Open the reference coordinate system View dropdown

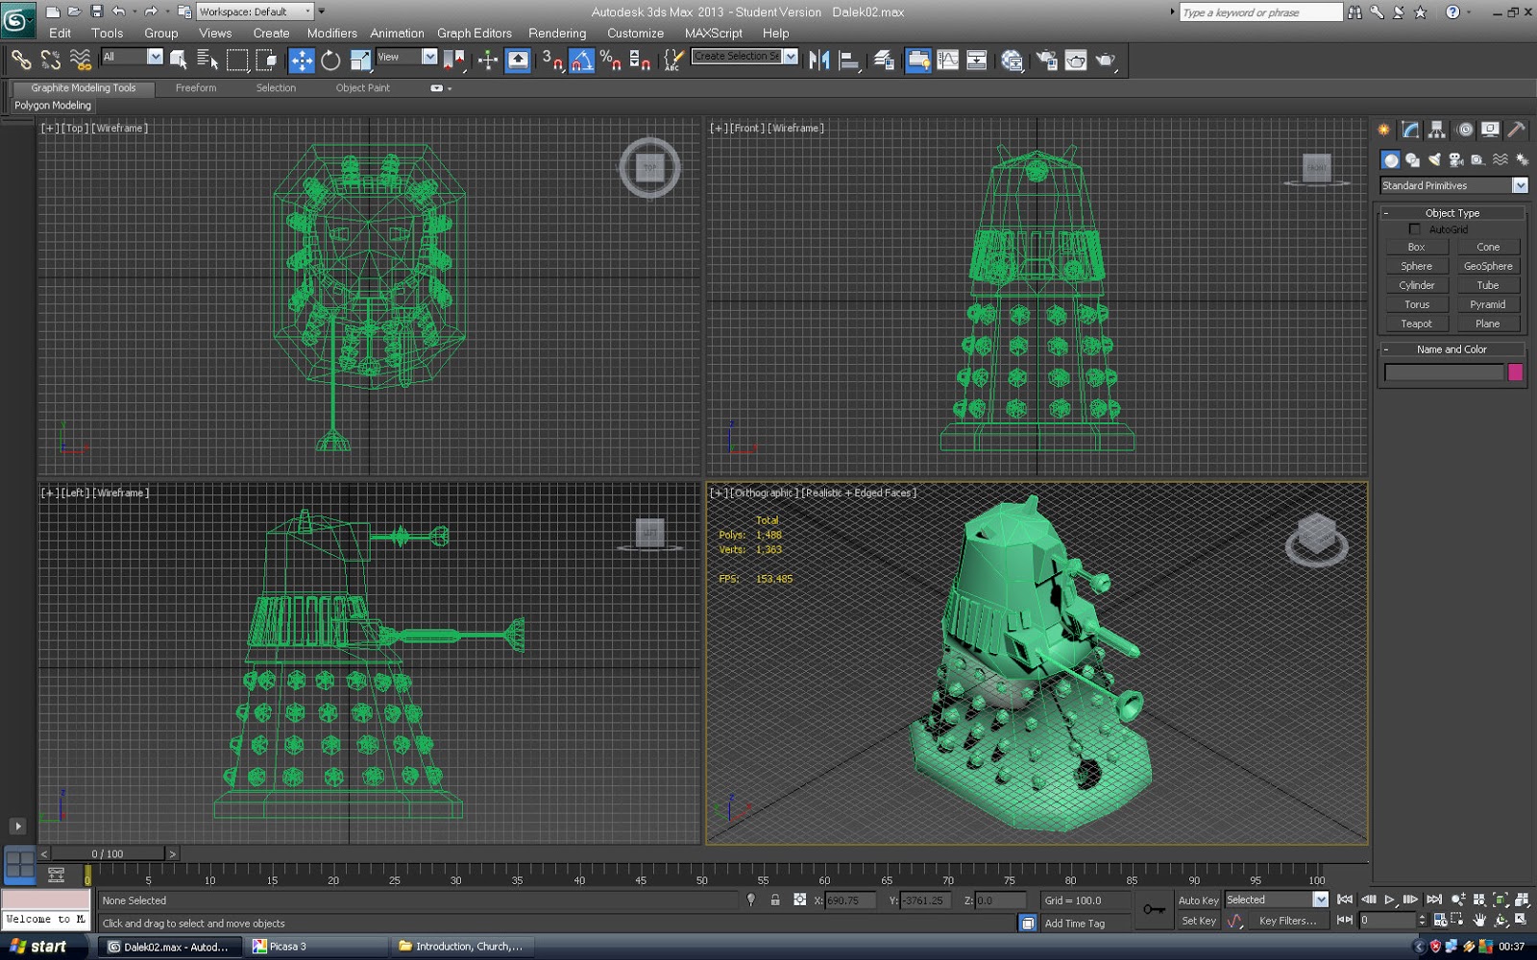pos(407,57)
